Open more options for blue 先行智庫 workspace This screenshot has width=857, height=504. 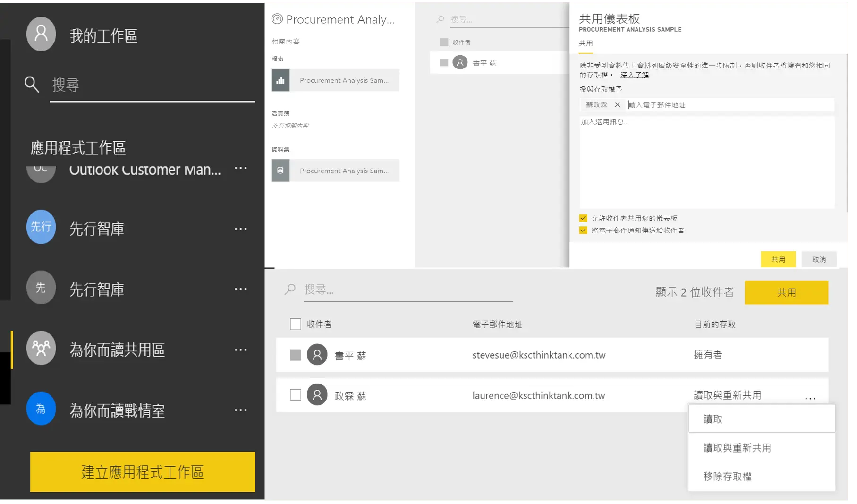tap(241, 230)
